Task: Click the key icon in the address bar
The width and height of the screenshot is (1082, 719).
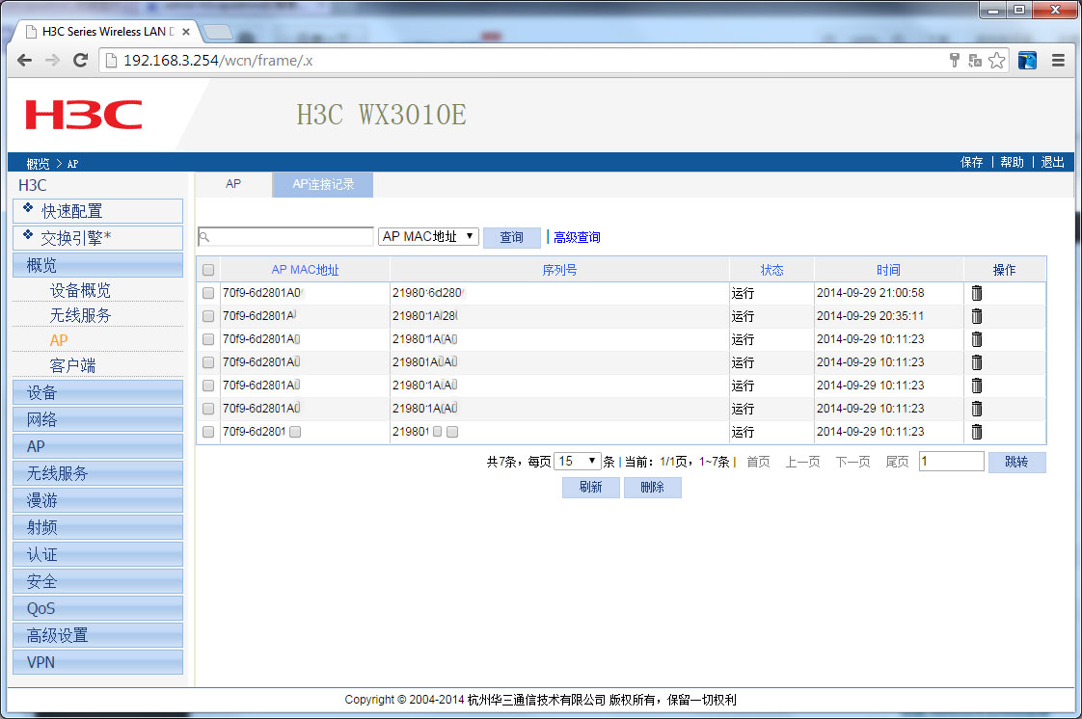Action: 955,61
